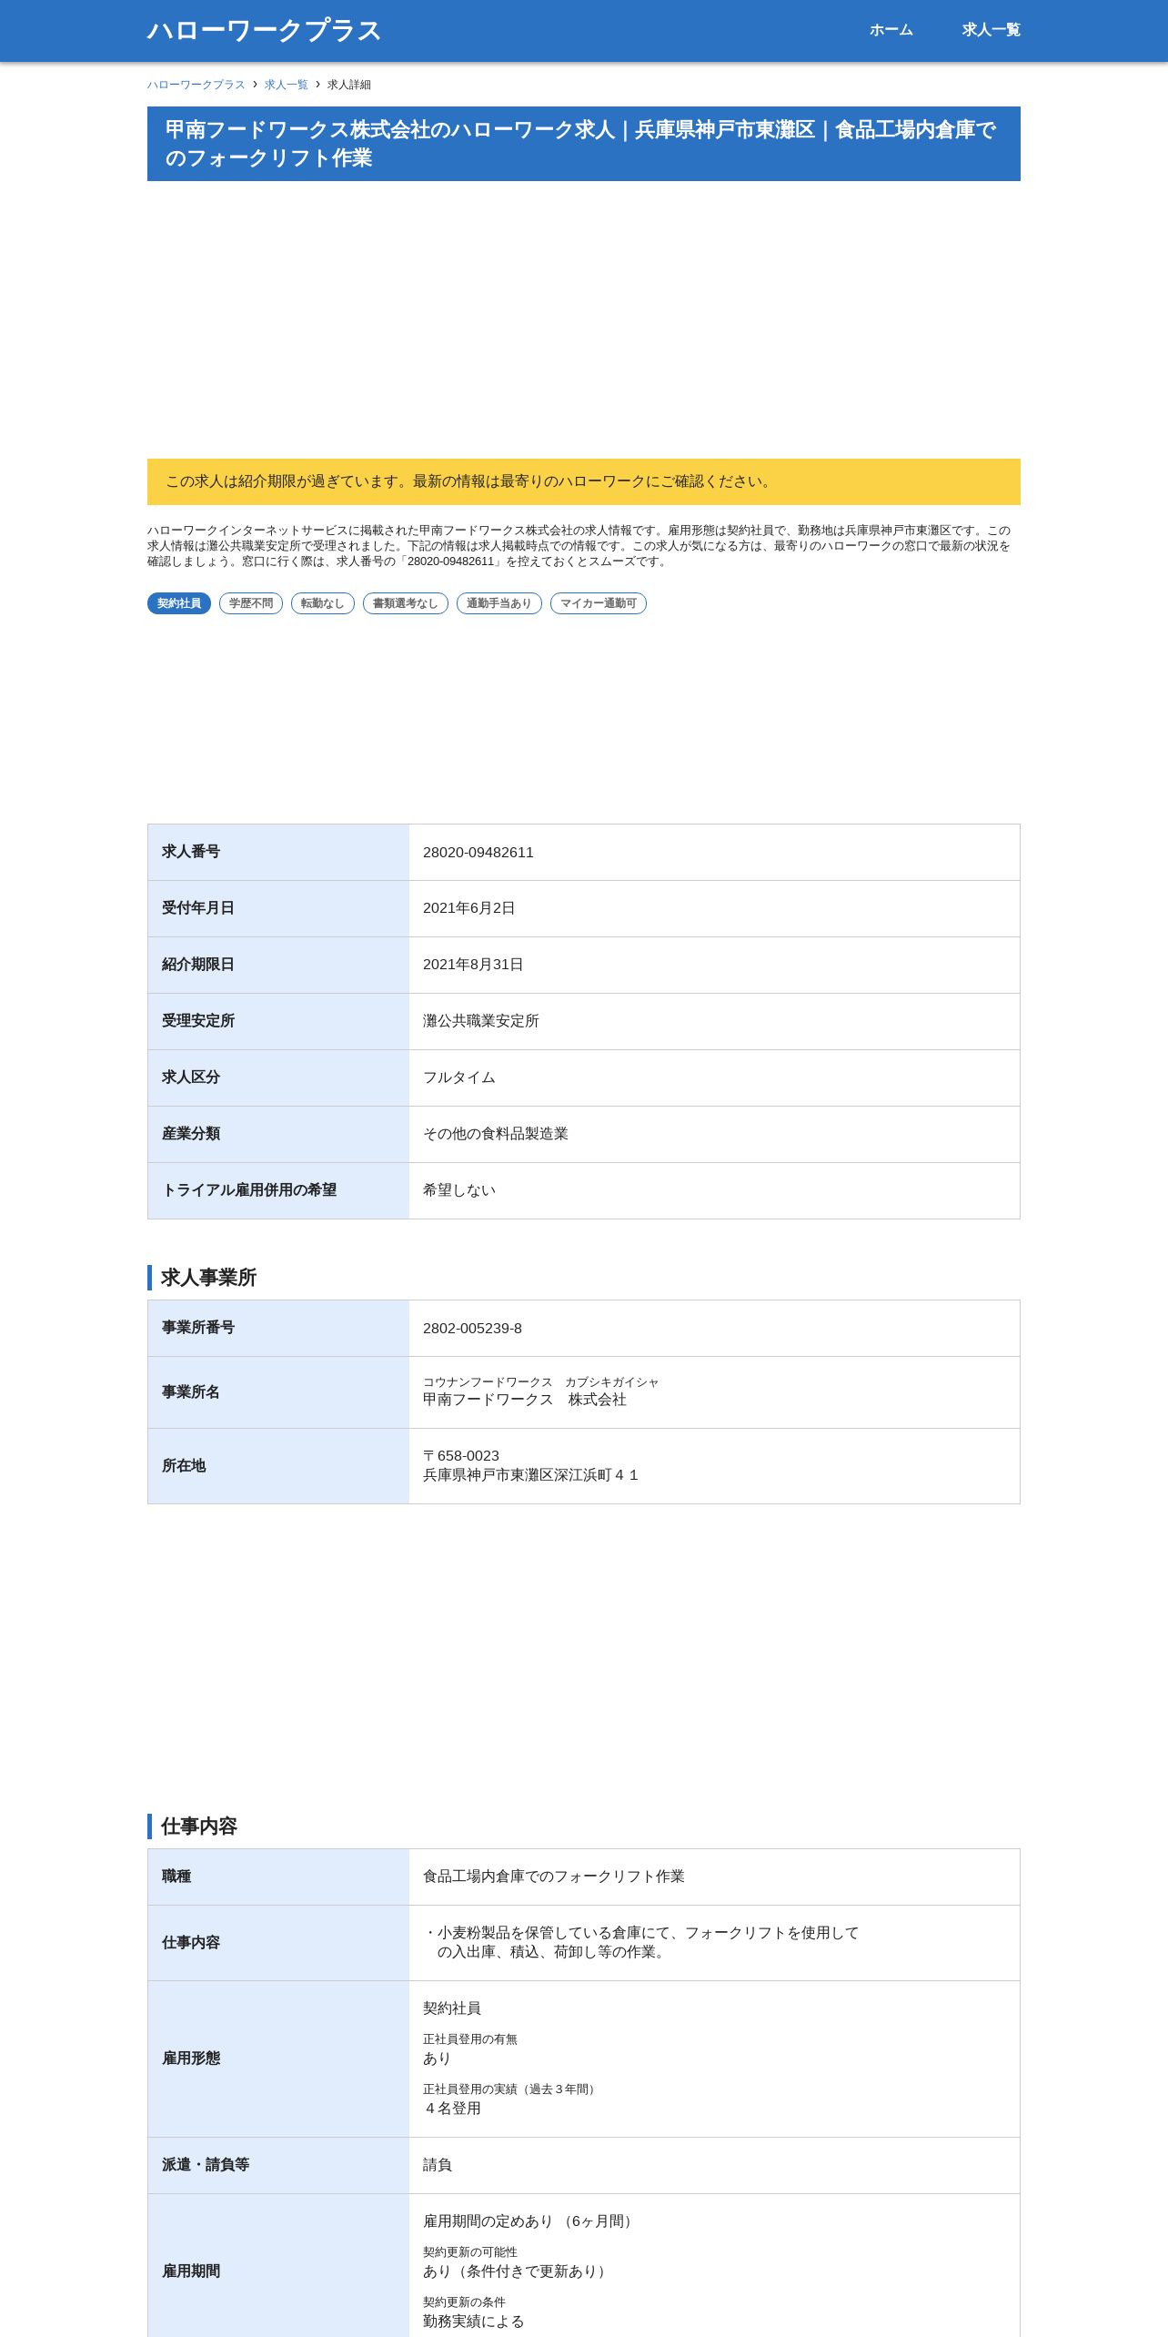Screen dimensions: 1168x2337
Task: Click the 仕事内容 section heading
Action: [x=199, y=1826]
